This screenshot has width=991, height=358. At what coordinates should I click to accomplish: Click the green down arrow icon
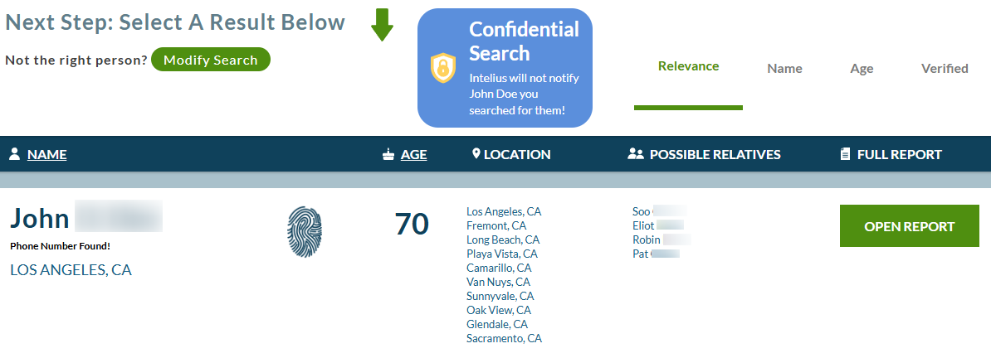coord(382,25)
